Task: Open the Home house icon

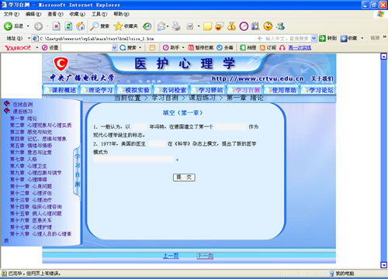Action: [x=81, y=26]
